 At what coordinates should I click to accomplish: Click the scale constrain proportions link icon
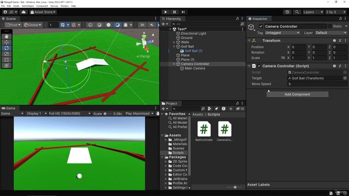(283, 58)
